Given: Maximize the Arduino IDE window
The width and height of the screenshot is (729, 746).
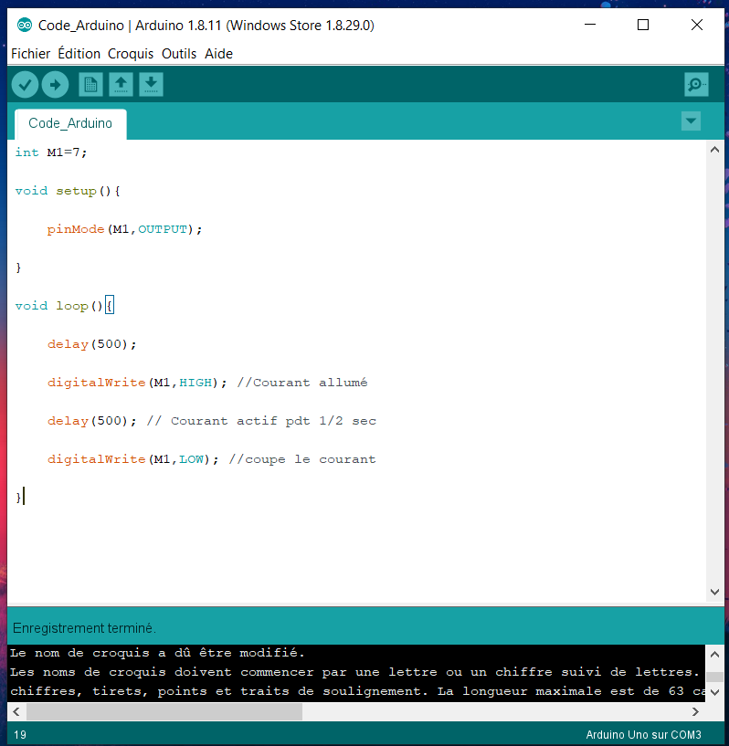Looking at the screenshot, I should pyautogui.click(x=643, y=26).
